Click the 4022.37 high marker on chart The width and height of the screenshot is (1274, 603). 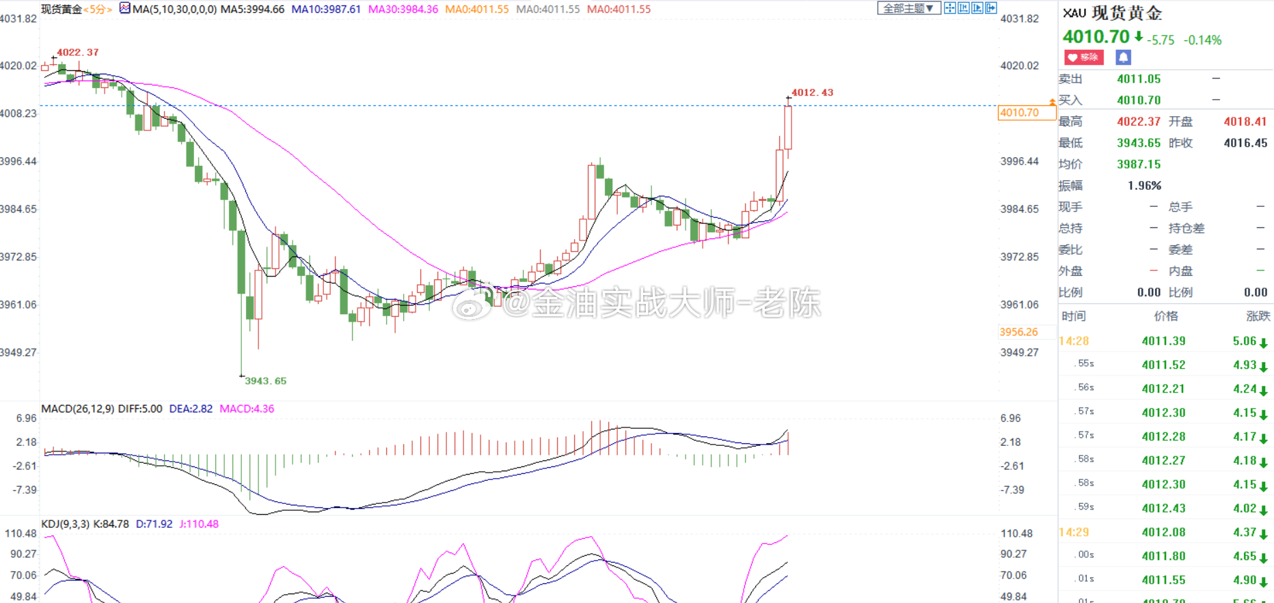point(78,53)
